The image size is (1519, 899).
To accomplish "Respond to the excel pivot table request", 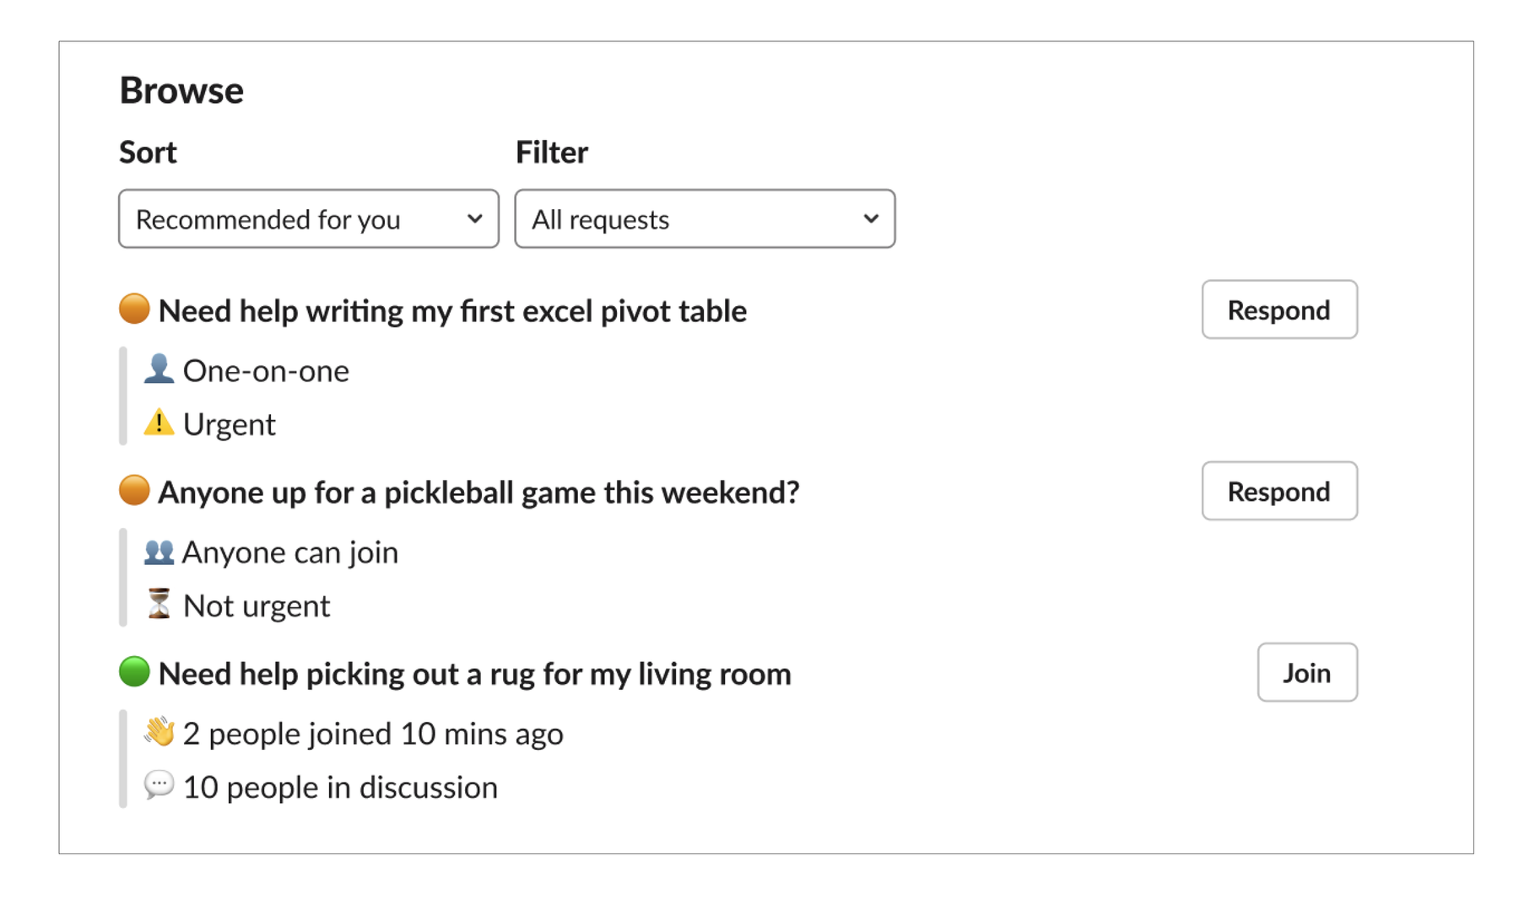I will pyautogui.click(x=1278, y=310).
